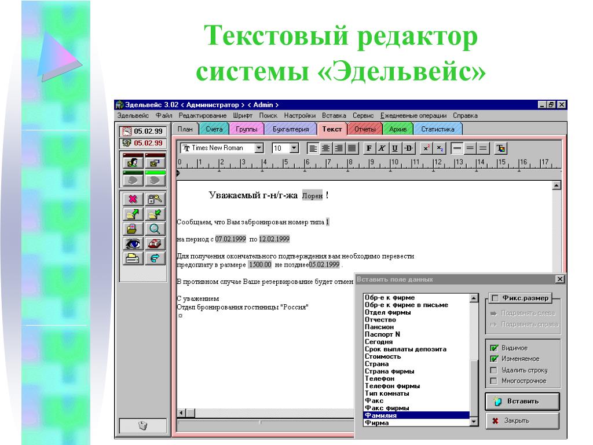Screen dimensions: 593x445
Task: Click the folder with incoming green arrow
Action: point(155,214)
